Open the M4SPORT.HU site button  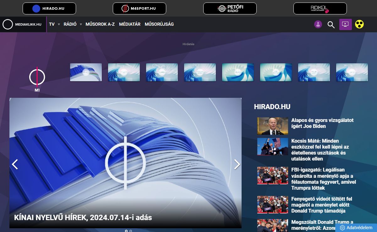pyautogui.click(x=139, y=8)
